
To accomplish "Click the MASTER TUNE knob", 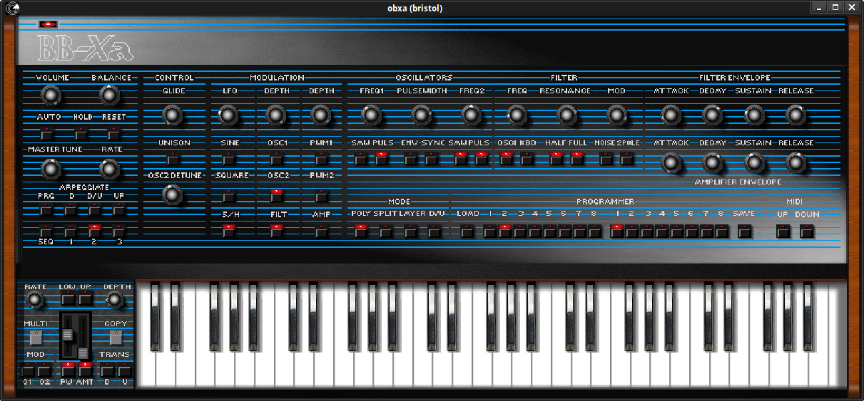I will pos(50,168).
